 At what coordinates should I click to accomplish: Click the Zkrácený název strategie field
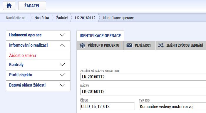[x=143, y=77]
